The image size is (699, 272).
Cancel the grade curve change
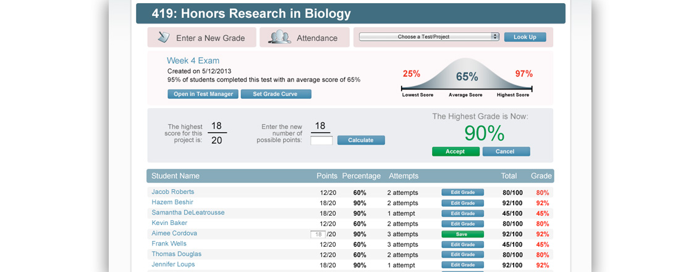coord(506,151)
